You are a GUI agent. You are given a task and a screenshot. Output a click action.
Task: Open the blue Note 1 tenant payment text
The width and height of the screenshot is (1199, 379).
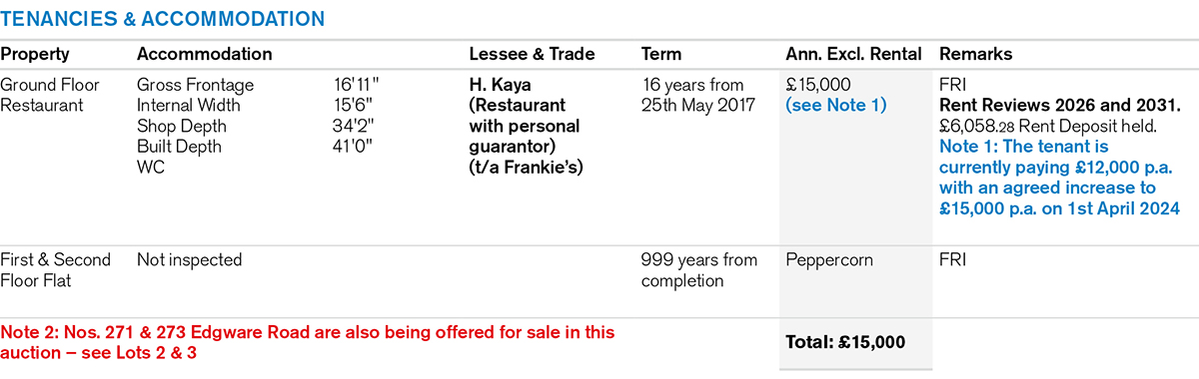1060,178
